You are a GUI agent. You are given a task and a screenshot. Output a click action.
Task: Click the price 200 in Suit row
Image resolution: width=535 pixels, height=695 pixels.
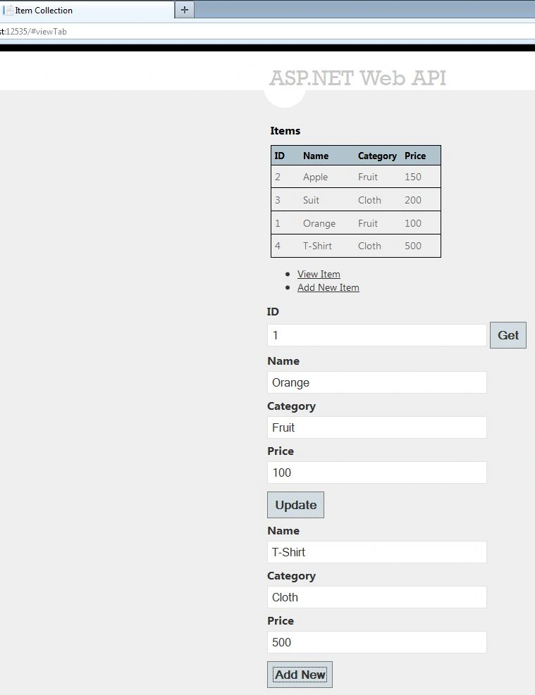pyautogui.click(x=413, y=201)
